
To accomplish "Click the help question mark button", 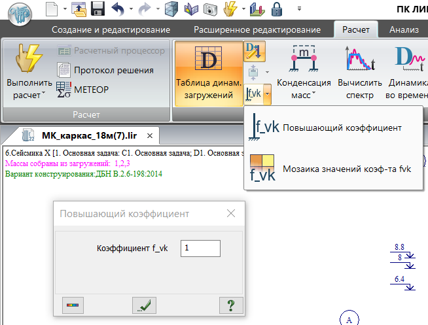I will [x=230, y=305].
